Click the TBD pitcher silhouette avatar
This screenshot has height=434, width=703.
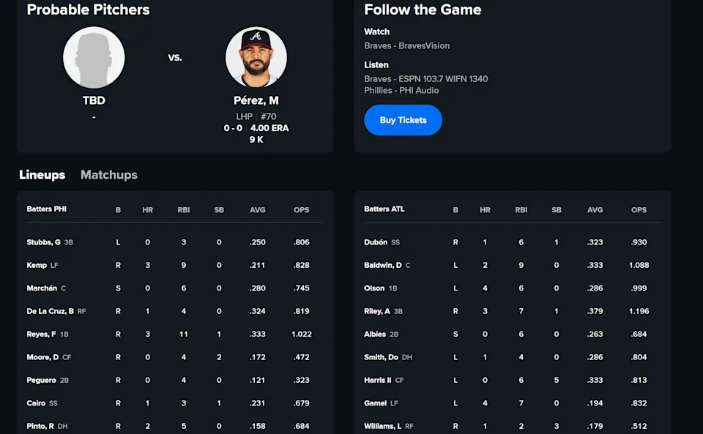click(94, 57)
